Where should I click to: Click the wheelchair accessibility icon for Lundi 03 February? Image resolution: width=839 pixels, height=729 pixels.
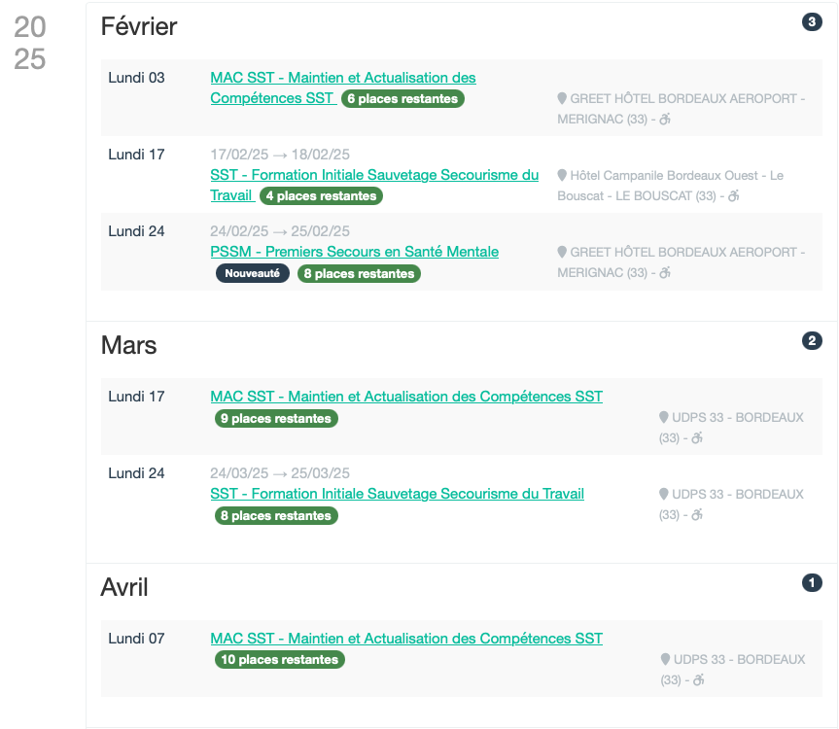click(x=665, y=119)
